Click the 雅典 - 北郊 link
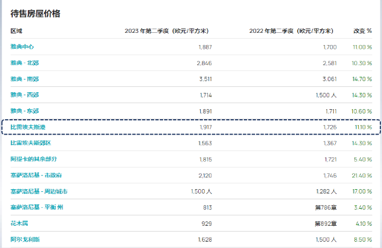 coord(24,63)
